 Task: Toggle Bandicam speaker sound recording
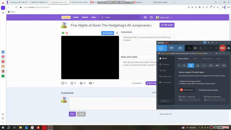click(x=195, y=48)
